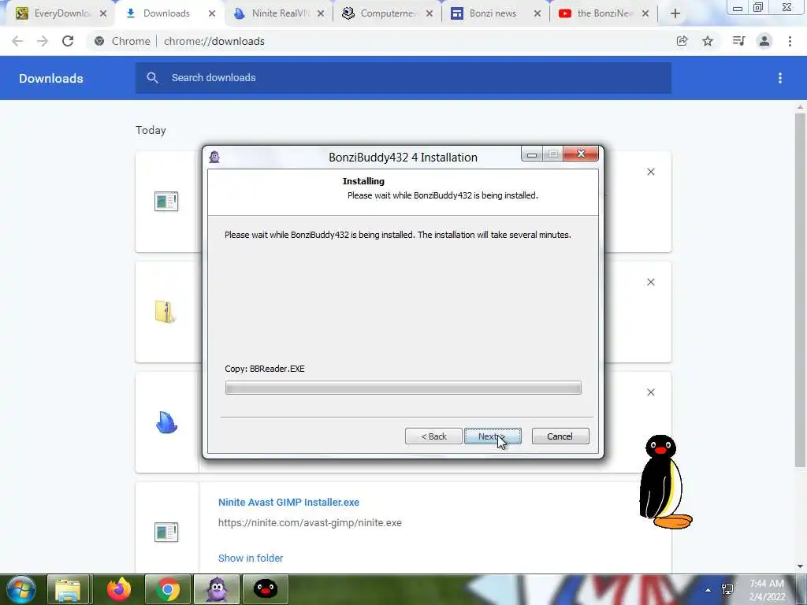Click Show in folder link

point(251,559)
